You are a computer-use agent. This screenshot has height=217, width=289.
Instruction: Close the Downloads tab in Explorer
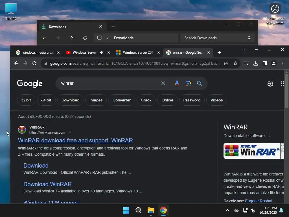pyautogui.click(x=101, y=27)
